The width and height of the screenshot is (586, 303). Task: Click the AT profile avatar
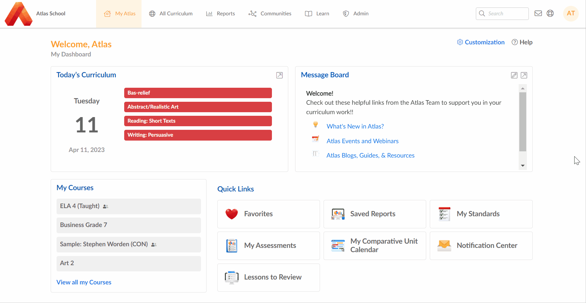(x=571, y=13)
